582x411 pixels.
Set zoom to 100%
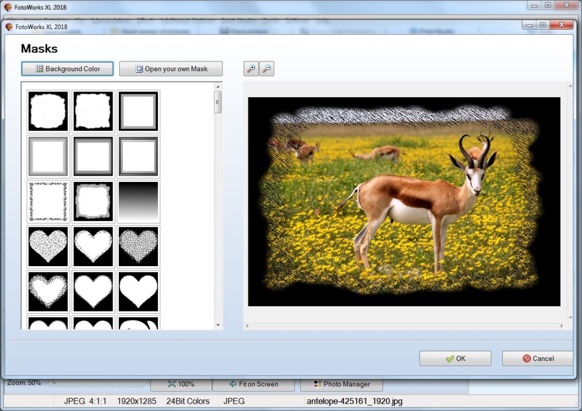pyautogui.click(x=181, y=384)
